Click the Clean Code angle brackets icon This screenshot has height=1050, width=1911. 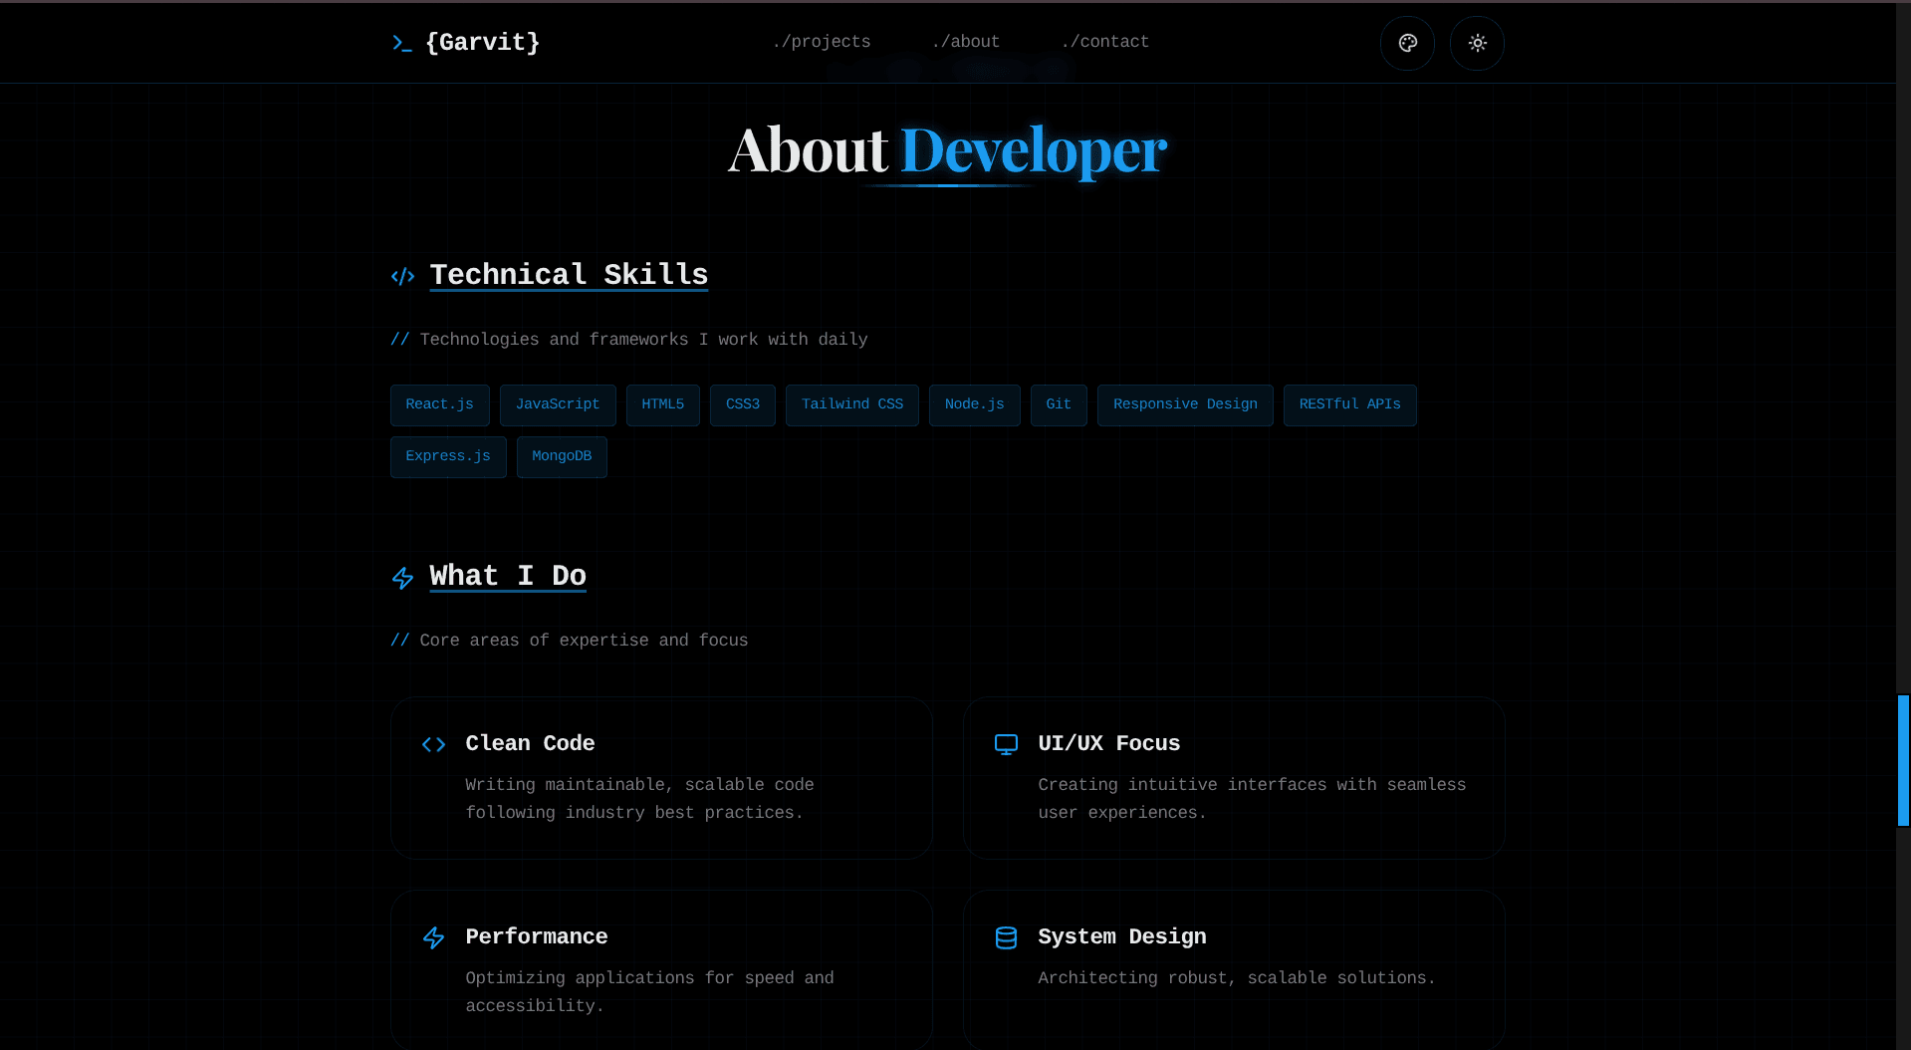433,744
